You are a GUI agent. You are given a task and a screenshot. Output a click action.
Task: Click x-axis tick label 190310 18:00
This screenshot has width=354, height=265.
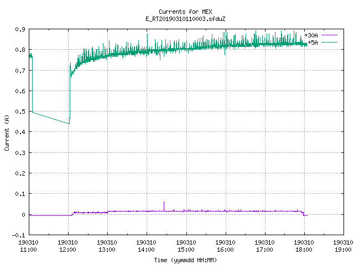click(304, 246)
